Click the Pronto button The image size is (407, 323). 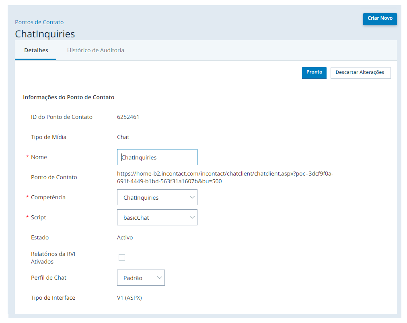tap(314, 73)
